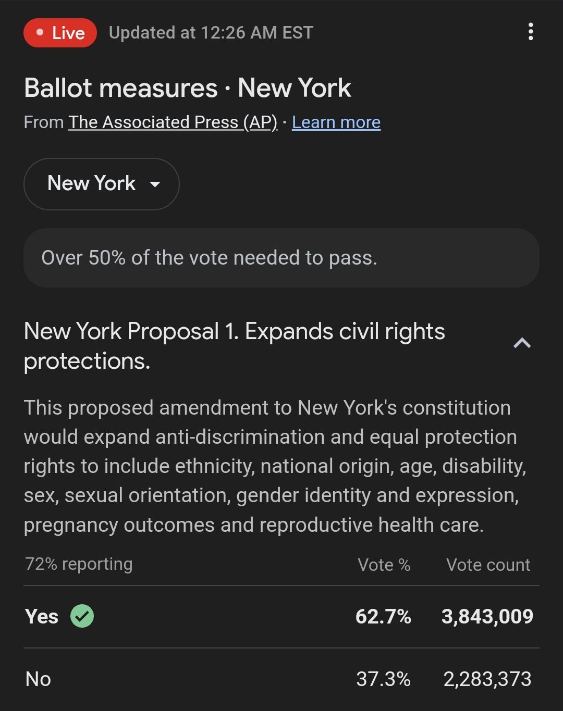Open the New York state dropdown
The image size is (563, 711).
(102, 184)
